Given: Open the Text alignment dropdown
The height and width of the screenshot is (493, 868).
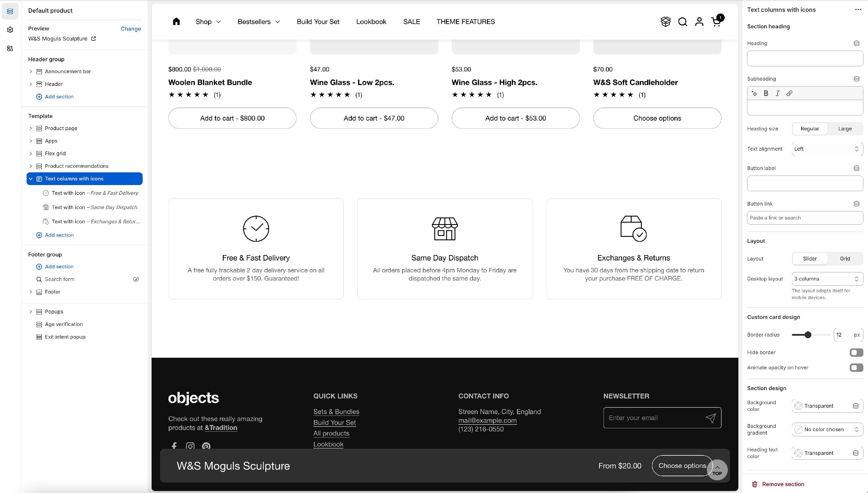Looking at the screenshot, I should (827, 149).
